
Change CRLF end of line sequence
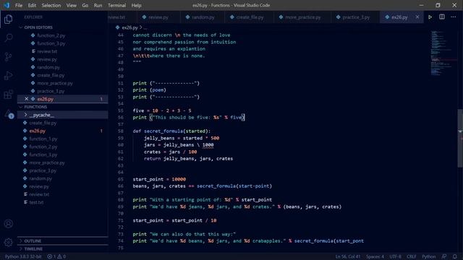(411, 257)
